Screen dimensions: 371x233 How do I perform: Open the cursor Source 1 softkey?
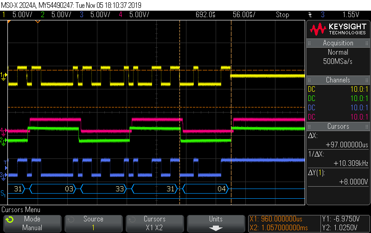tap(94, 223)
